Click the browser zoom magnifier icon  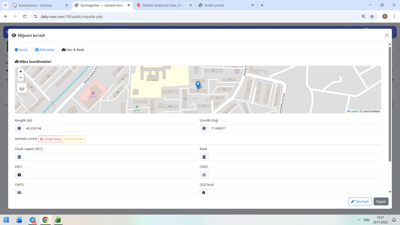click(363, 17)
